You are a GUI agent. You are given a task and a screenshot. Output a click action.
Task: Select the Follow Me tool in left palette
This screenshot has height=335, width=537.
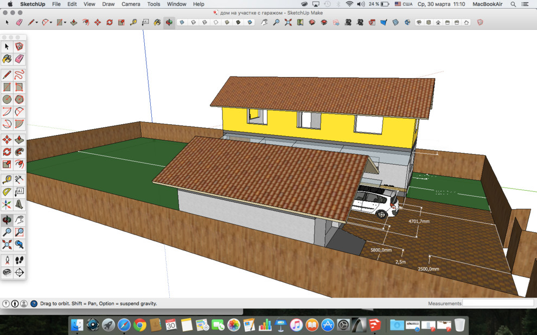pos(19,152)
